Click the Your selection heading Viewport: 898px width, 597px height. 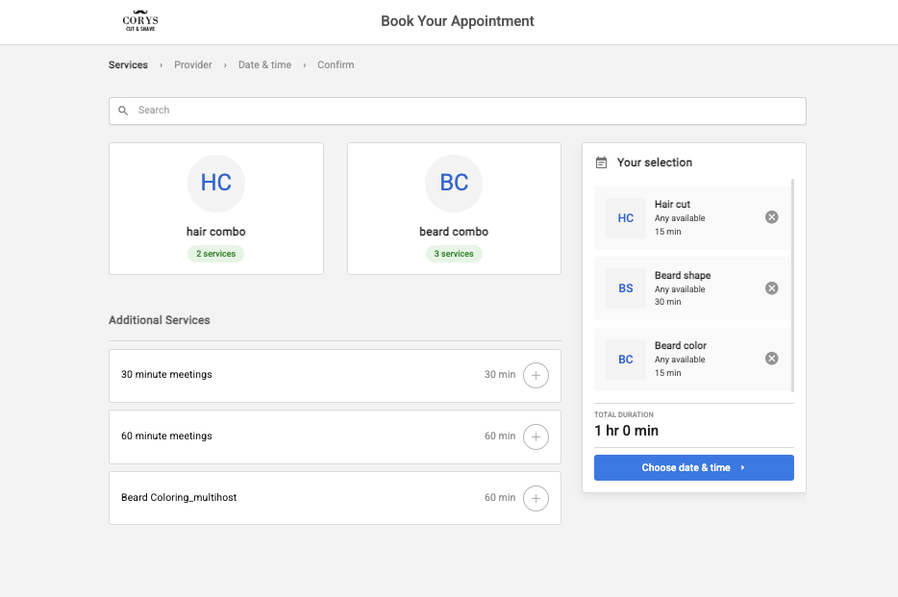click(x=655, y=162)
